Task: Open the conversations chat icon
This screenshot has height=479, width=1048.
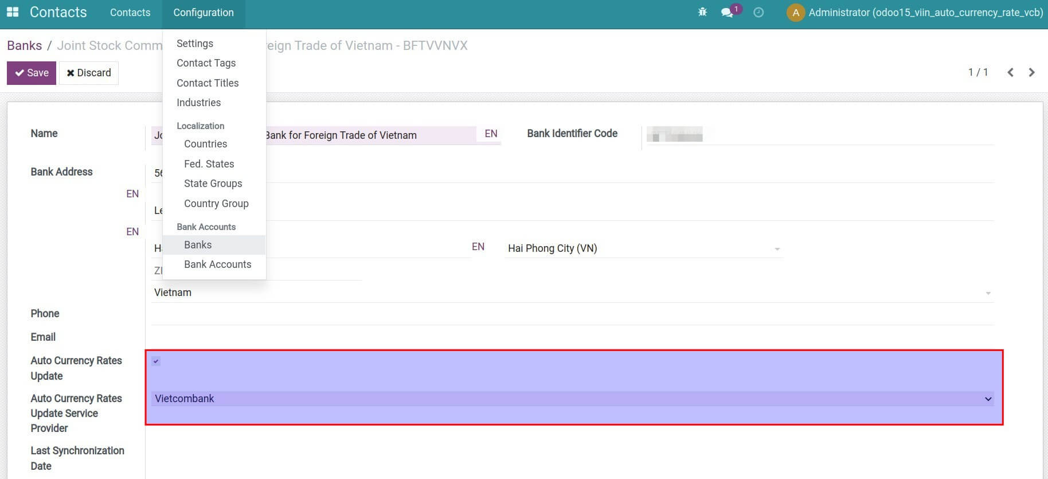Action: [727, 13]
